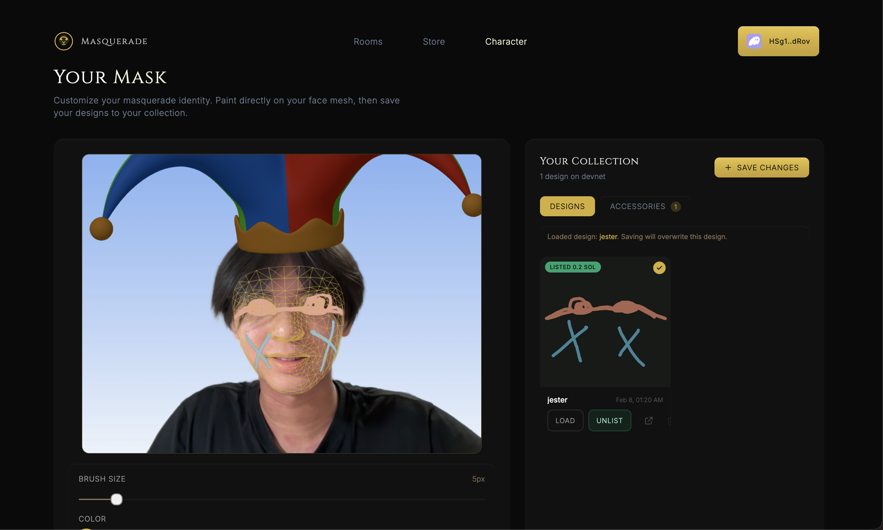Open the Character nav item
Screen dimensions: 883x530
pyautogui.click(x=506, y=42)
